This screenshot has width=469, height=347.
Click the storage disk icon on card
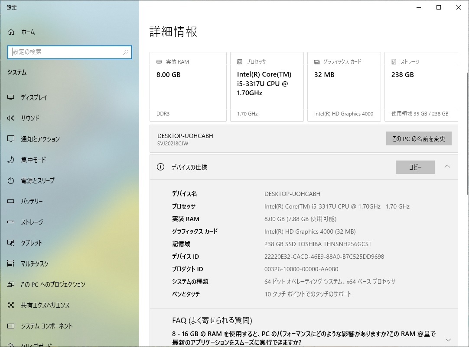pyautogui.click(x=394, y=61)
